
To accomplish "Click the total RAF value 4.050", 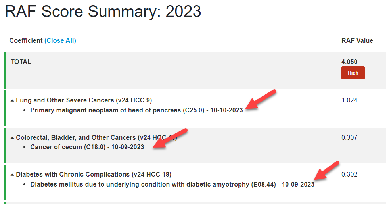I will tap(349, 62).
